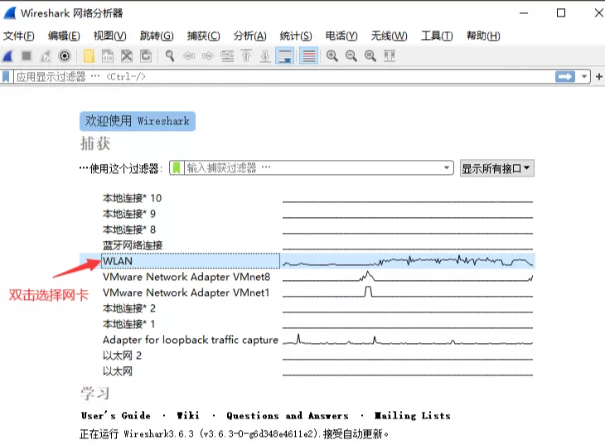Zoom out of packet text

pos(351,56)
